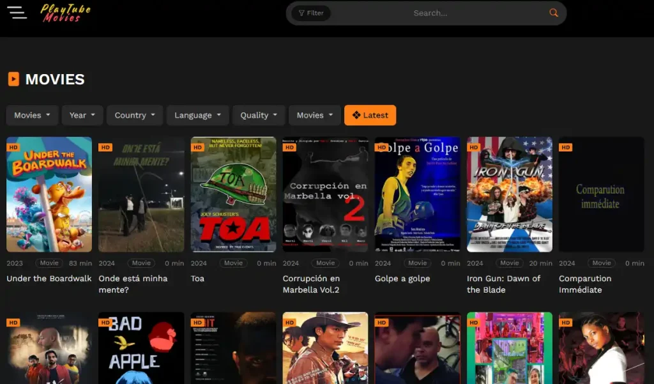The width and height of the screenshot is (654, 384).
Task: Expand the first Movies dropdown
Action: point(32,115)
